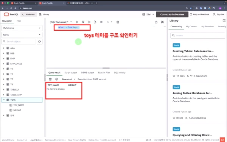Viewport: 227px width, 142px height.
Task: Expand the AAA table node
Action: click(x=4, y=48)
